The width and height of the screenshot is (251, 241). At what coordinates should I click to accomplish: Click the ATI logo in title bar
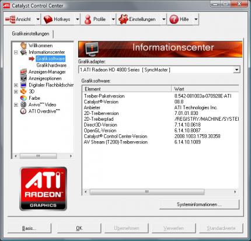click(6, 6)
